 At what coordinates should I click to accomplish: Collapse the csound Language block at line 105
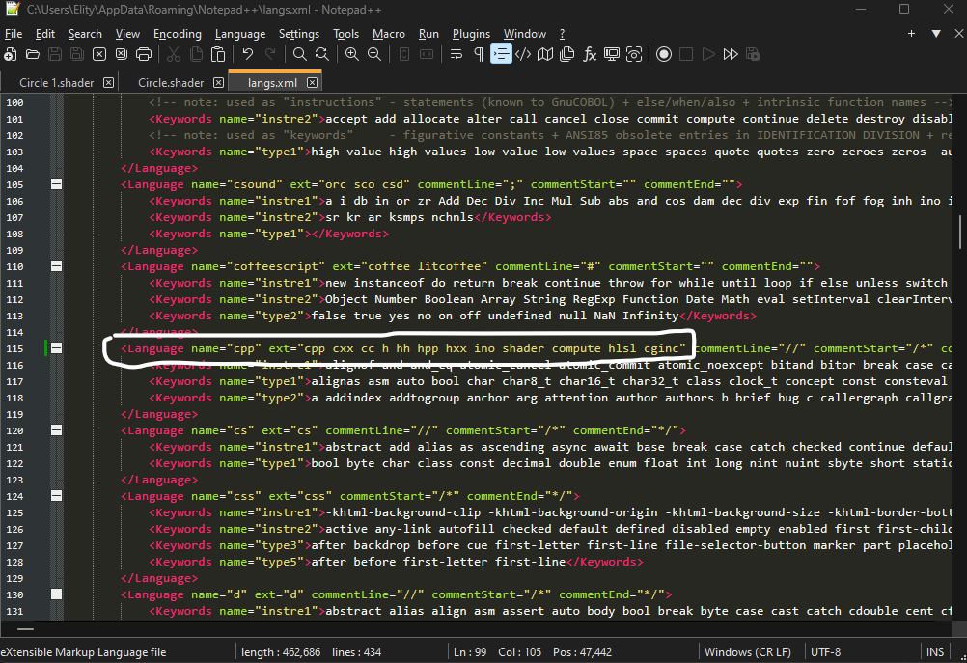pyautogui.click(x=56, y=183)
